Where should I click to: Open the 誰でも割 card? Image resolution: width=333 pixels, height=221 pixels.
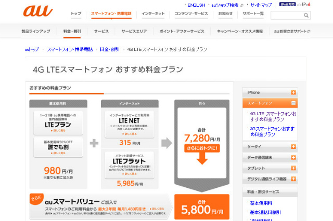(58, 147)
